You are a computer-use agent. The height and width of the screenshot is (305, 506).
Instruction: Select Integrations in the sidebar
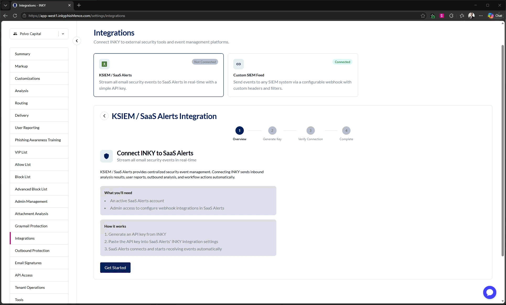(39, 238)
